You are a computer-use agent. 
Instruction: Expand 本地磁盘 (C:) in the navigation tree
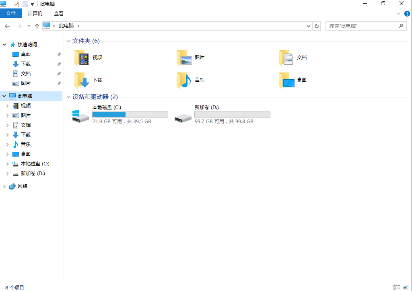(x=7, y=164)
